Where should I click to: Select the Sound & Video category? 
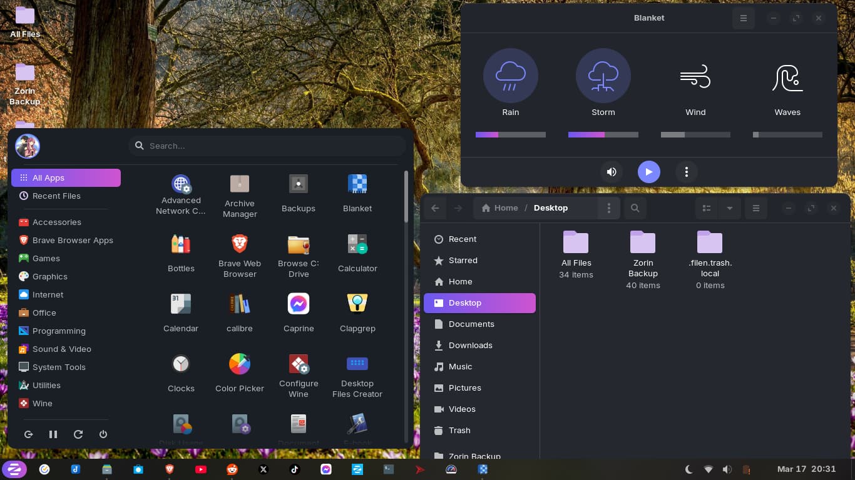(x=61, y=349)
